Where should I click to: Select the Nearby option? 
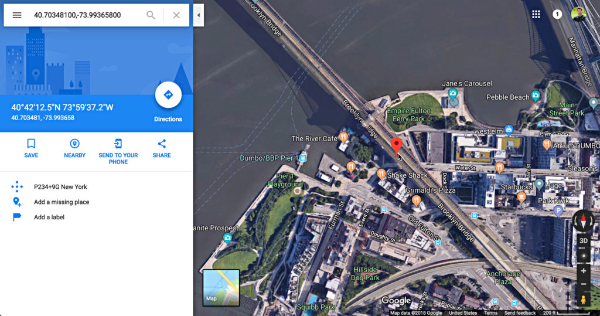tap(74, 148)
